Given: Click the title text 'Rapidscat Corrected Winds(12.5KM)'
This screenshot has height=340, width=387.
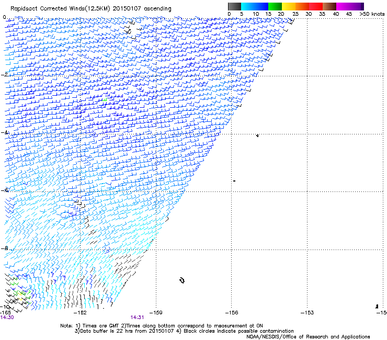Looking at the screenshot, I should (61, 9).
